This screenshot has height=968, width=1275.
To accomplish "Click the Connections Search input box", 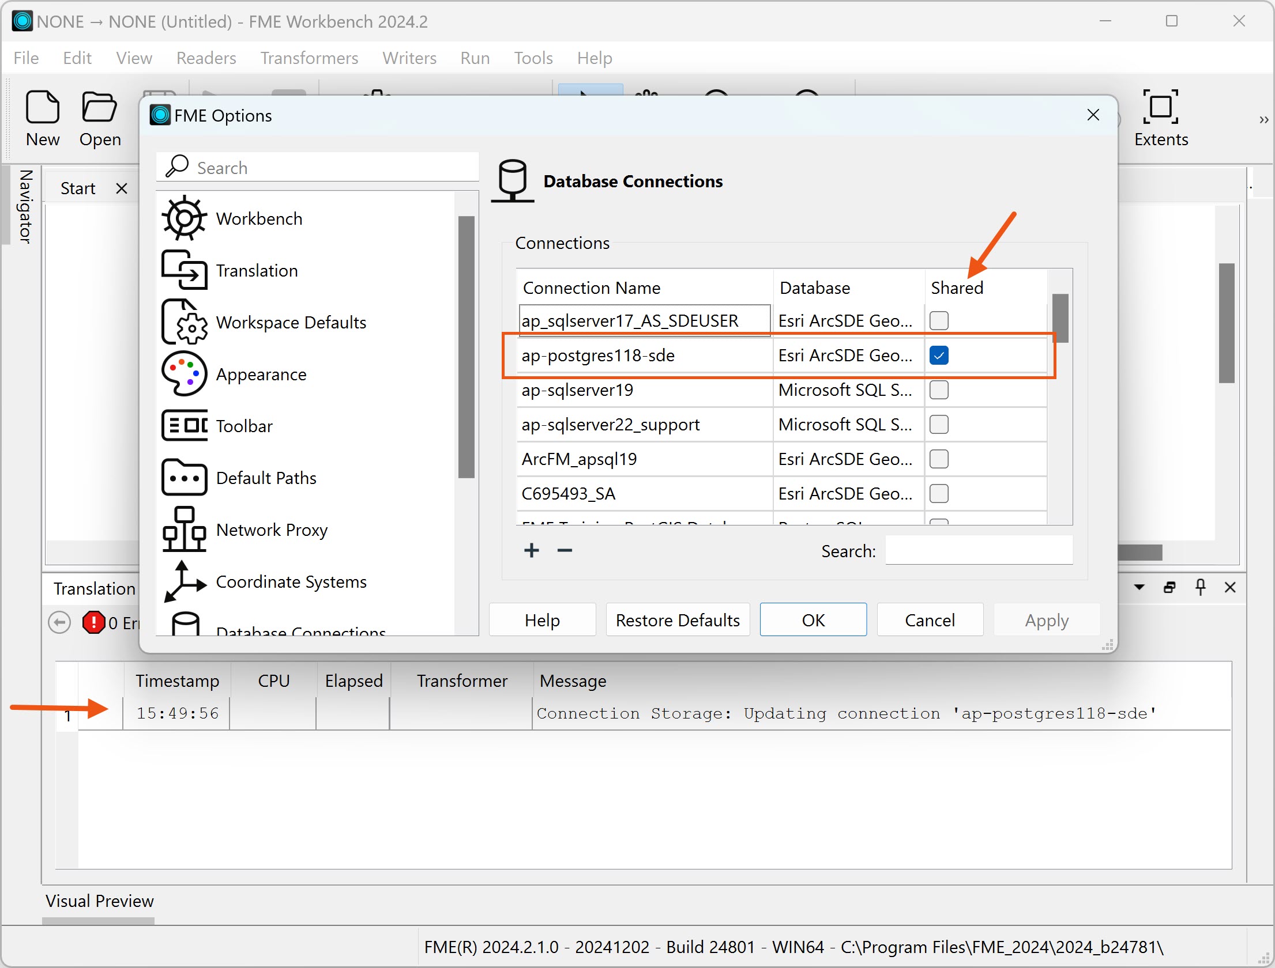I will [979, 550].
